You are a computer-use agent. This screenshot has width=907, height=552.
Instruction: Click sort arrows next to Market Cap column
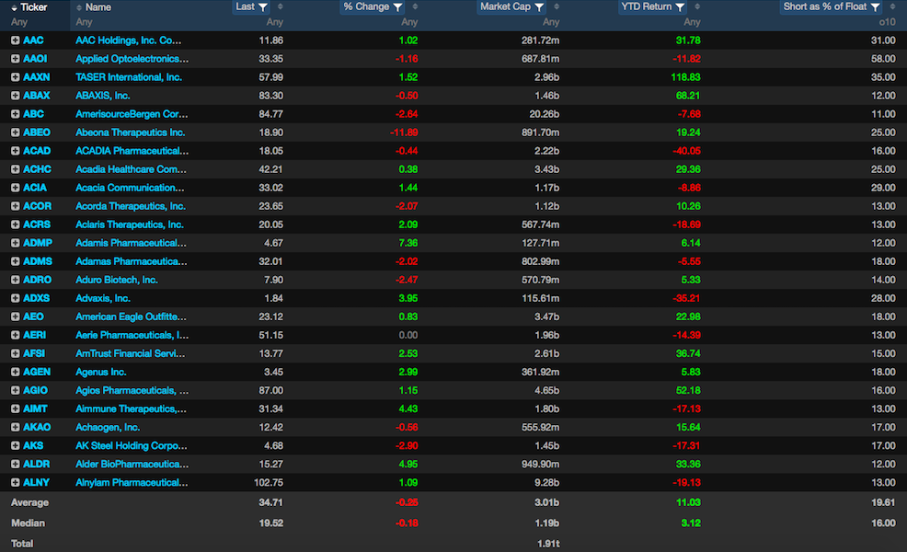point(557,7)
